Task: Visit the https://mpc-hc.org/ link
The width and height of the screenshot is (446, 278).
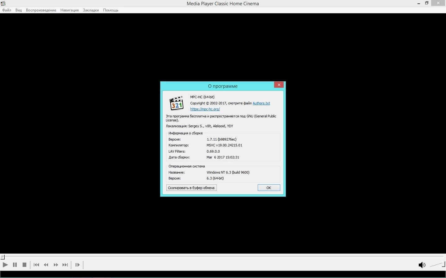Action: [205, 109]
